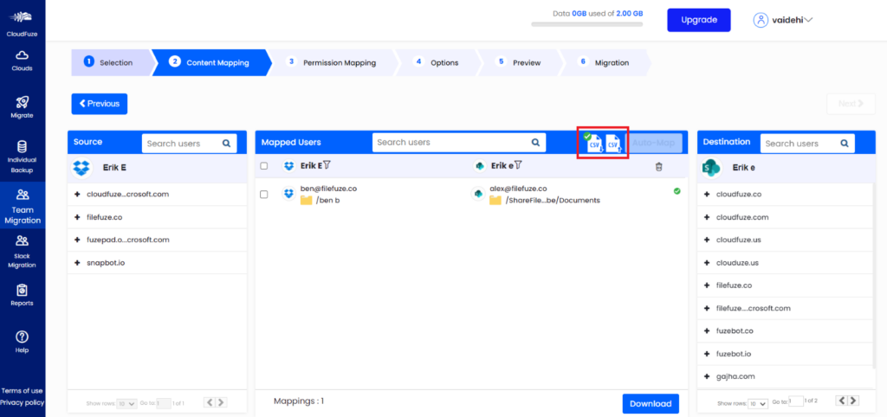This screenshot has width=887, height=417.
Task: Open Reports from the left sidebar
Action: point(23,294)
